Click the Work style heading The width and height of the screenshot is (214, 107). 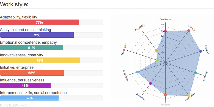pyautogui.click(x=14, y=4)
